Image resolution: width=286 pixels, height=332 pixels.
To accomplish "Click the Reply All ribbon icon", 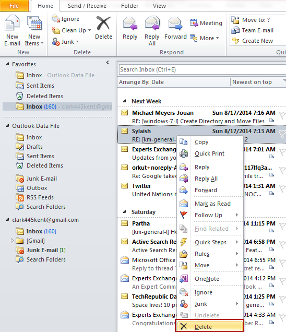I will pyautogui.click(x=152, y=23).
